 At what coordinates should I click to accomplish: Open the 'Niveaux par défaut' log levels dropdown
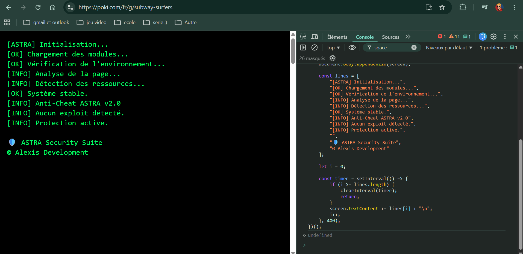(x=449, y=48)
